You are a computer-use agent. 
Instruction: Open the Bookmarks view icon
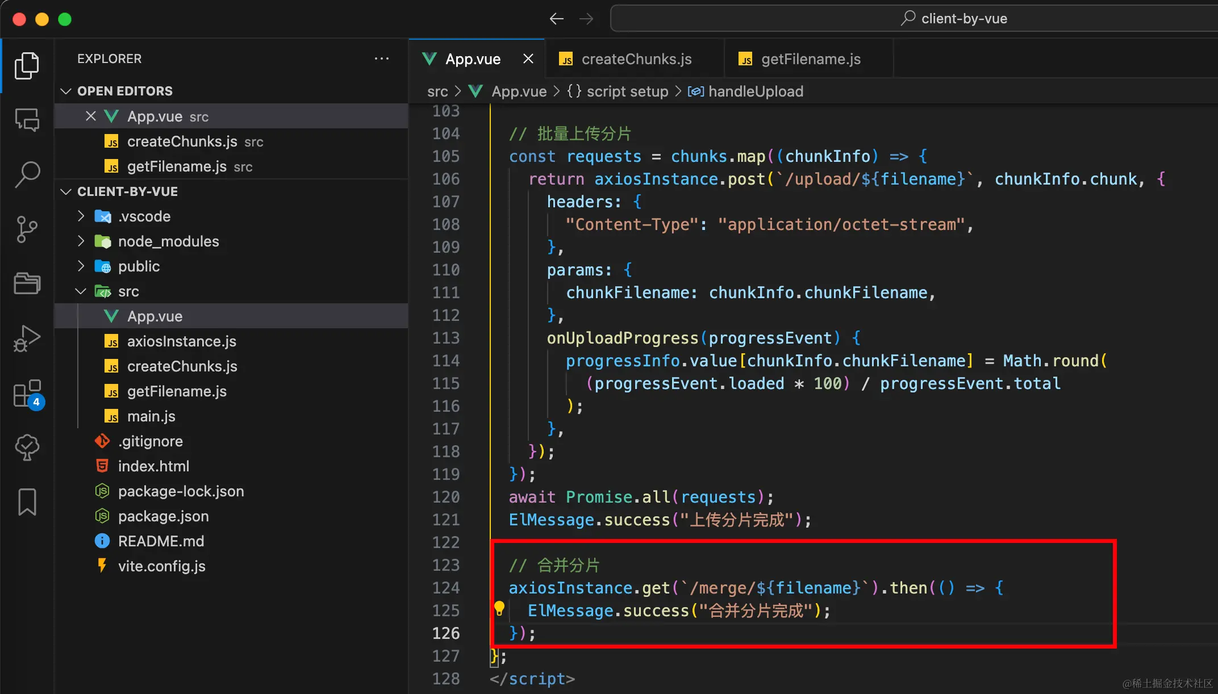[x=27, y=502]
